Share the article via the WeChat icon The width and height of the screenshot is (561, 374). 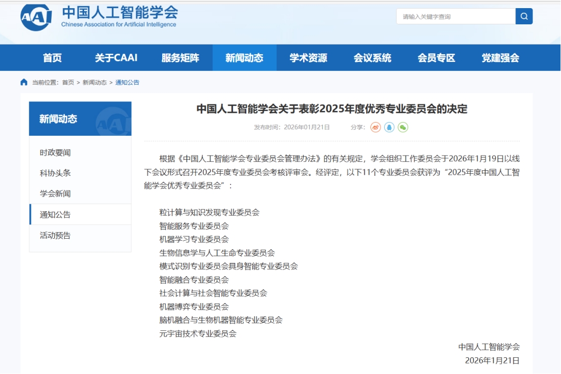(403, 127)
